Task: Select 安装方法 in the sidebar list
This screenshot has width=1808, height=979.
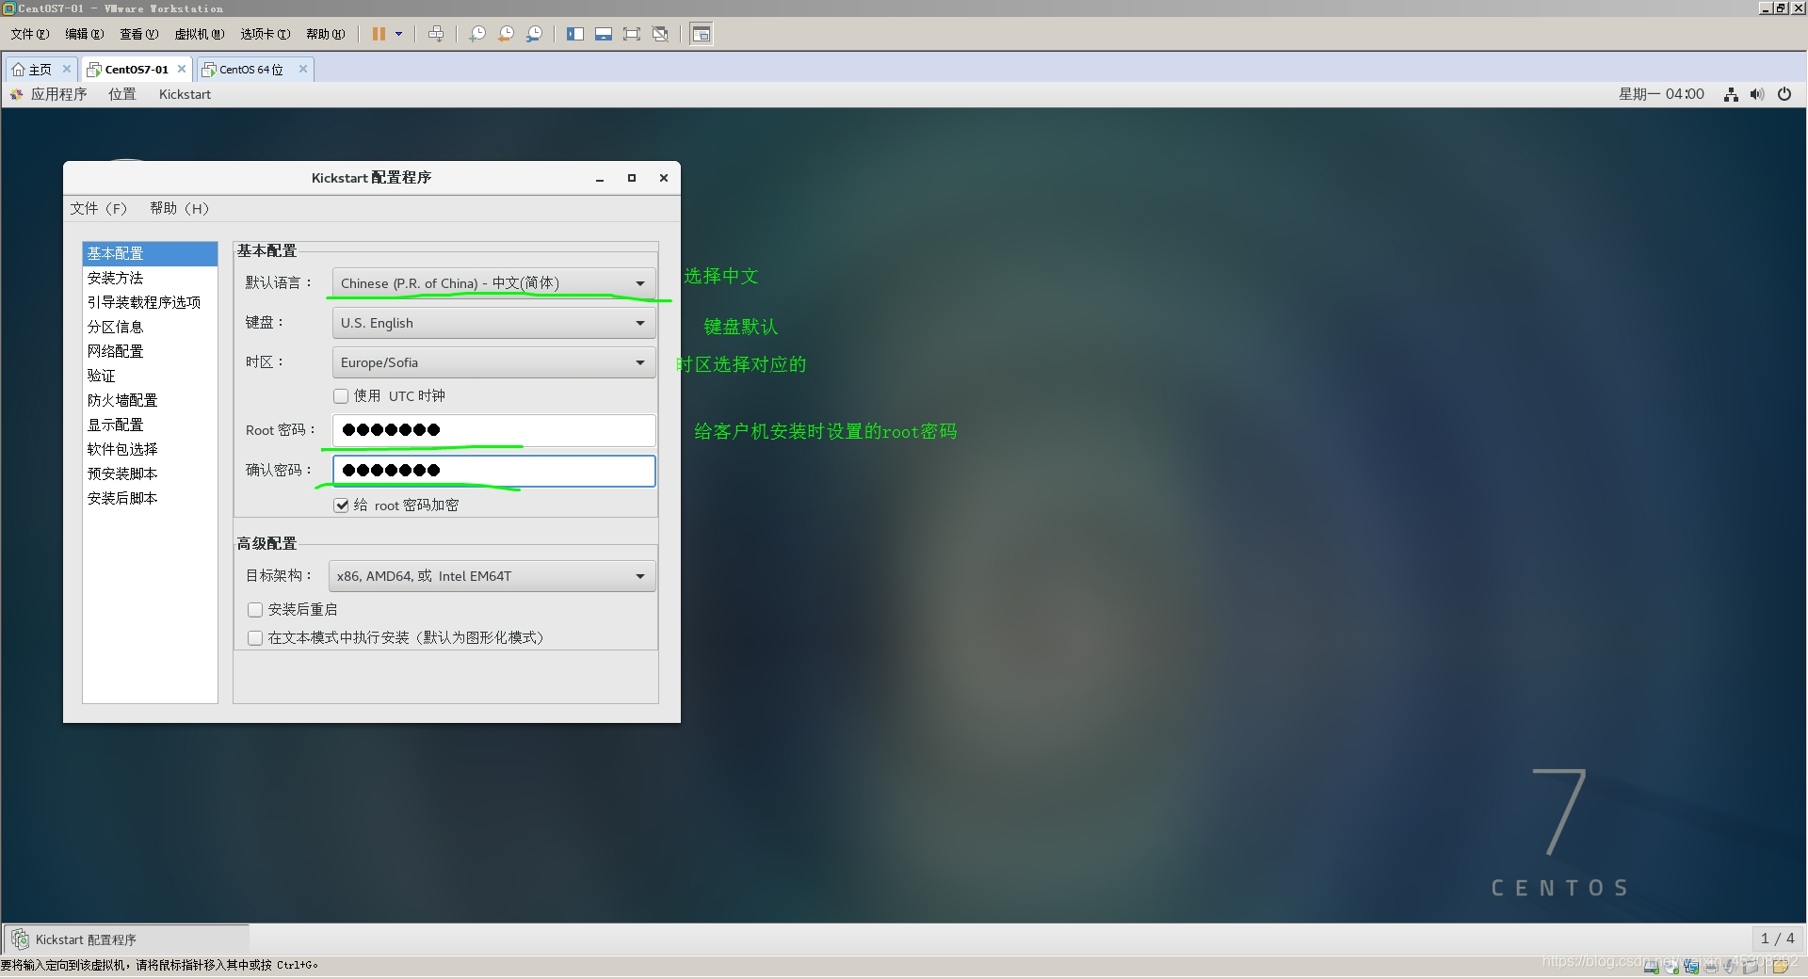Action: click(150, 279)
